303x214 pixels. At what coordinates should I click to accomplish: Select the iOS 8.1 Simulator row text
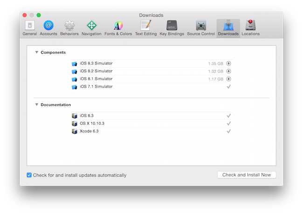(x=96, y=79)
